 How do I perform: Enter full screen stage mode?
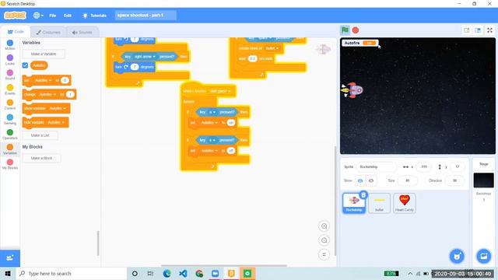(489, 30)
